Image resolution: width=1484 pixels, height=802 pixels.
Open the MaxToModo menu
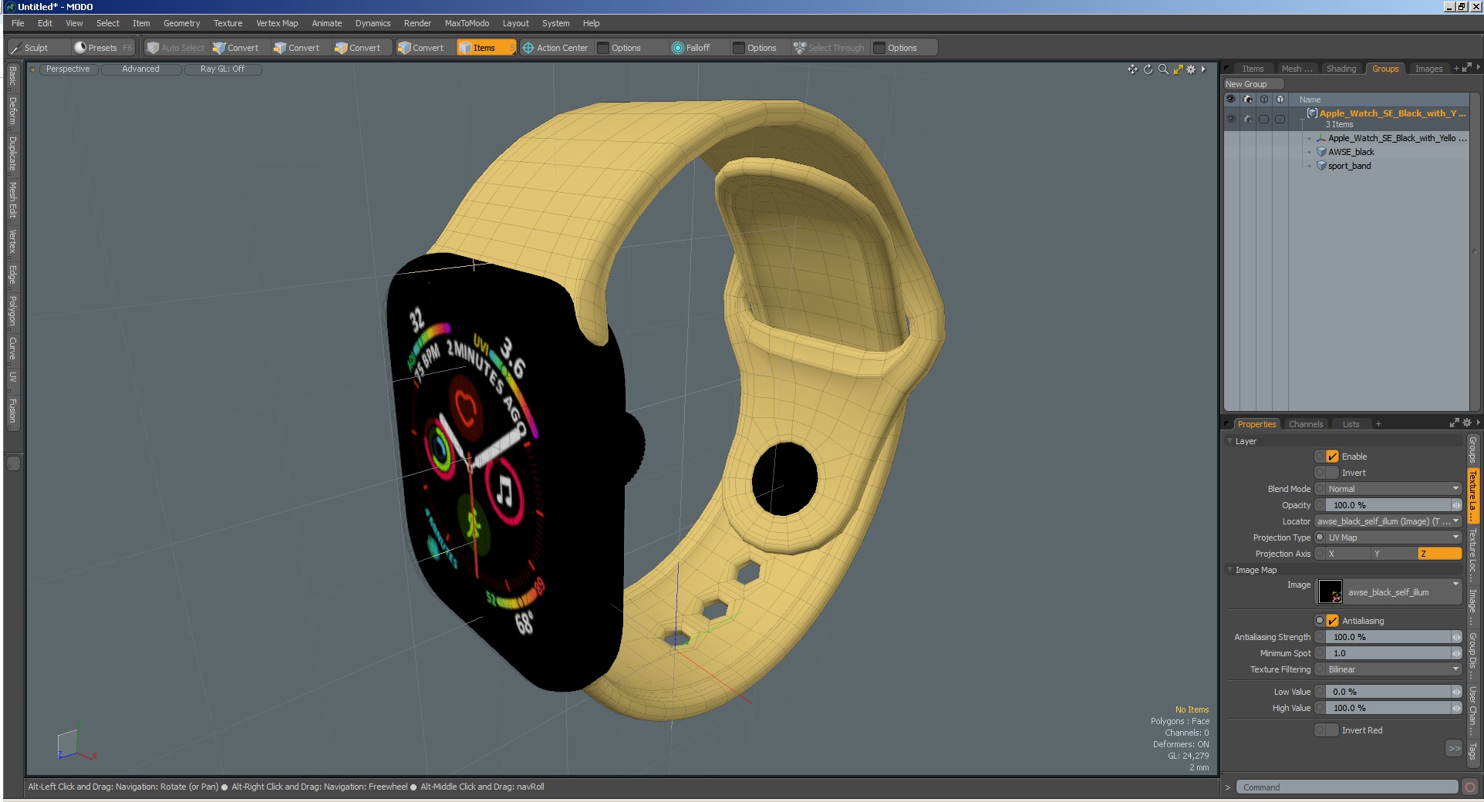467,23
